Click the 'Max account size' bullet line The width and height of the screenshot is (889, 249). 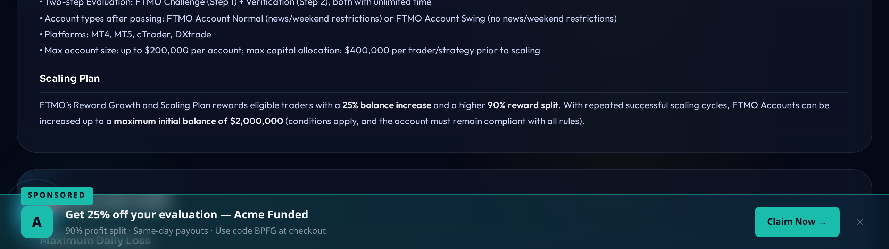pyautogui.click(x=292, y=50)
